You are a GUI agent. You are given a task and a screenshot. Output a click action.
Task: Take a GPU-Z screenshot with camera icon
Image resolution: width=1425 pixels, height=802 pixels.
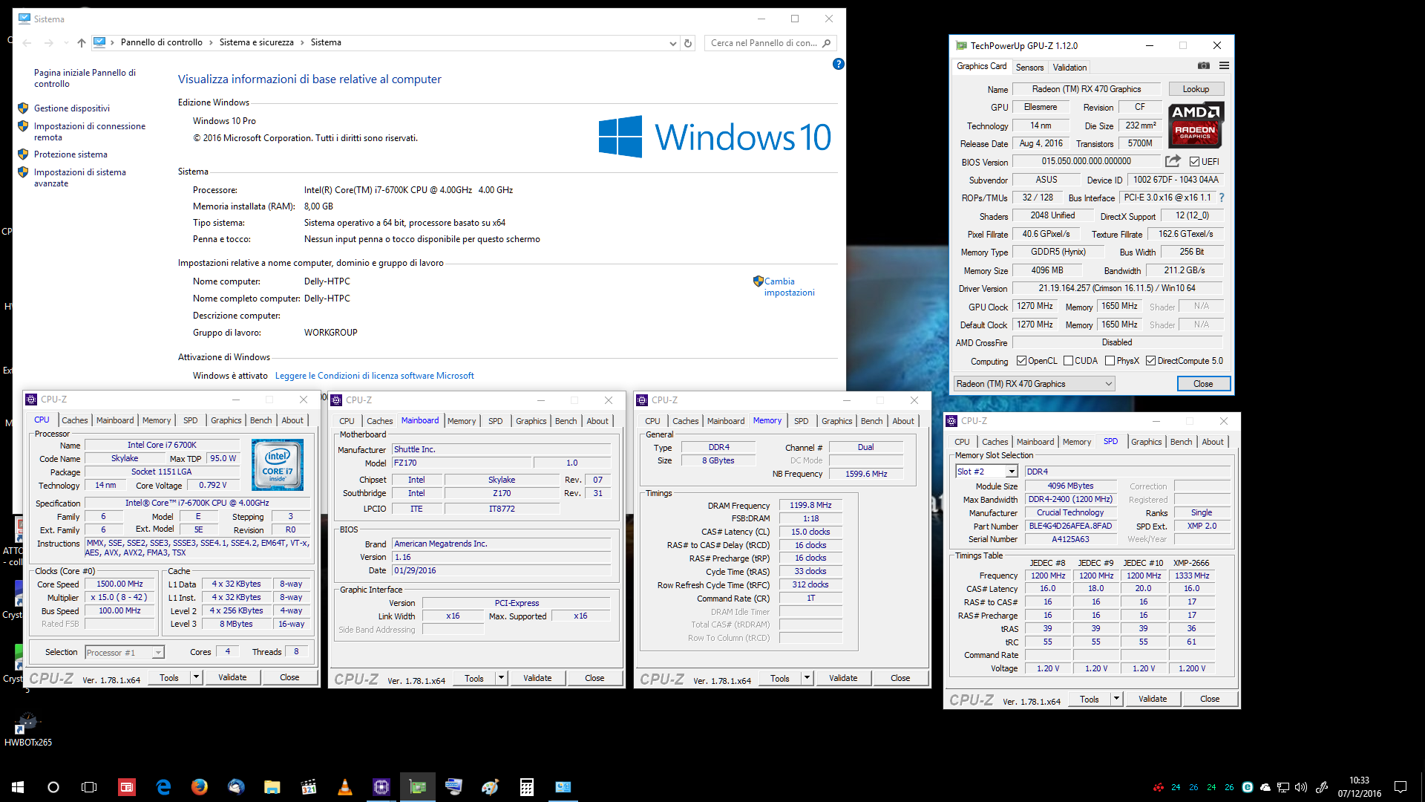pyautogui.click(x=1203, y=66)
